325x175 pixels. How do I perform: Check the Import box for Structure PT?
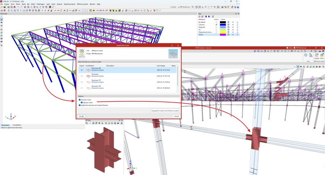click(82, 82)
